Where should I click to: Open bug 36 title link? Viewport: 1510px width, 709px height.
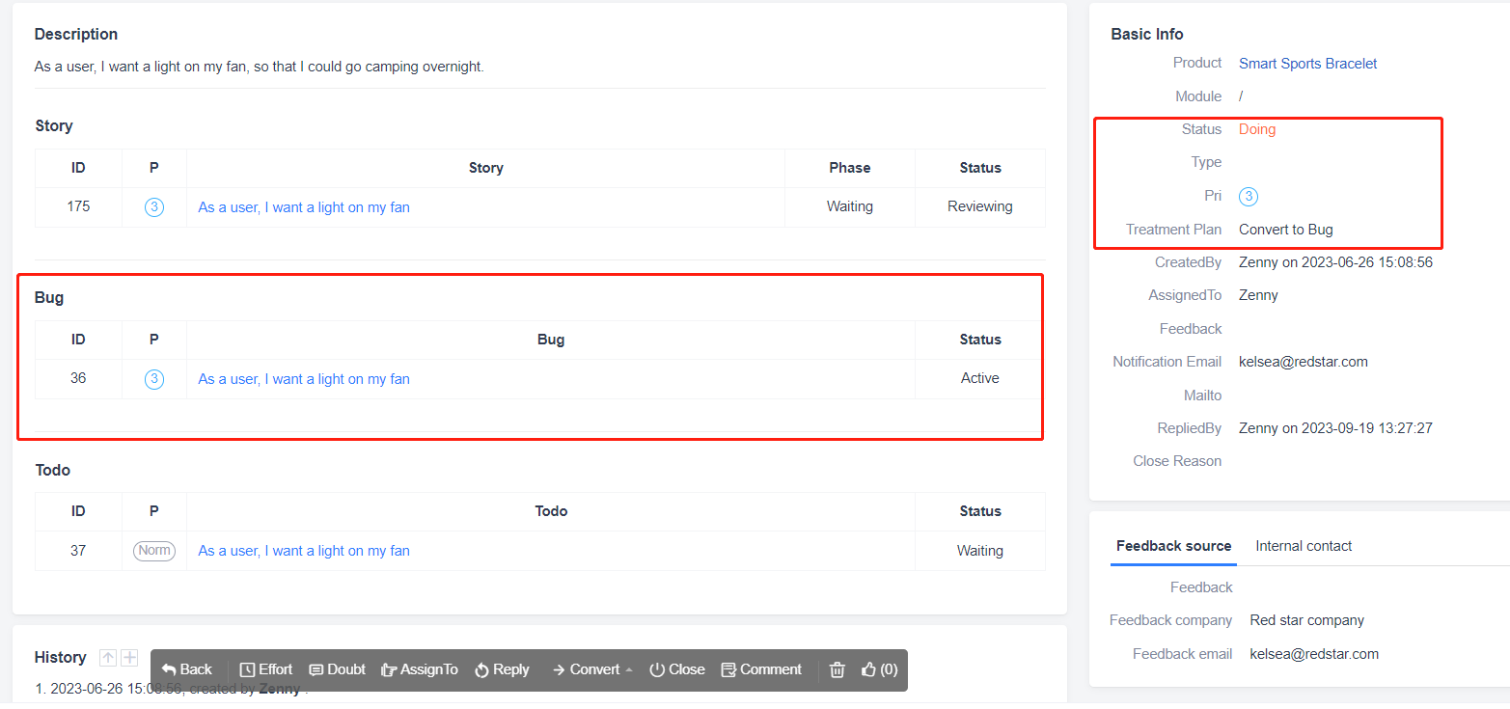304,379
